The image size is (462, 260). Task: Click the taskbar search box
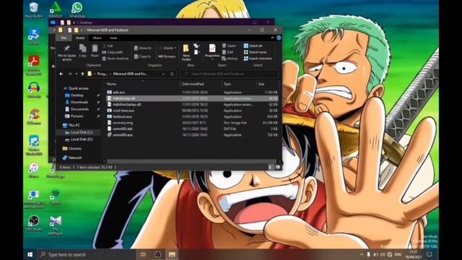coord(87,254)
